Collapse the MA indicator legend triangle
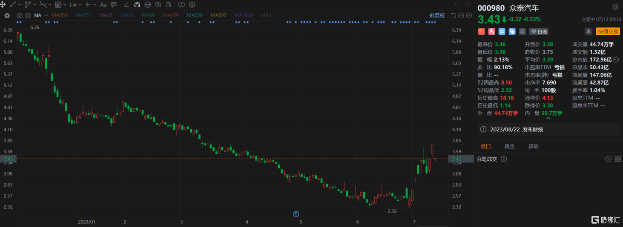623x227 pixels. click(x=7, y=15)
